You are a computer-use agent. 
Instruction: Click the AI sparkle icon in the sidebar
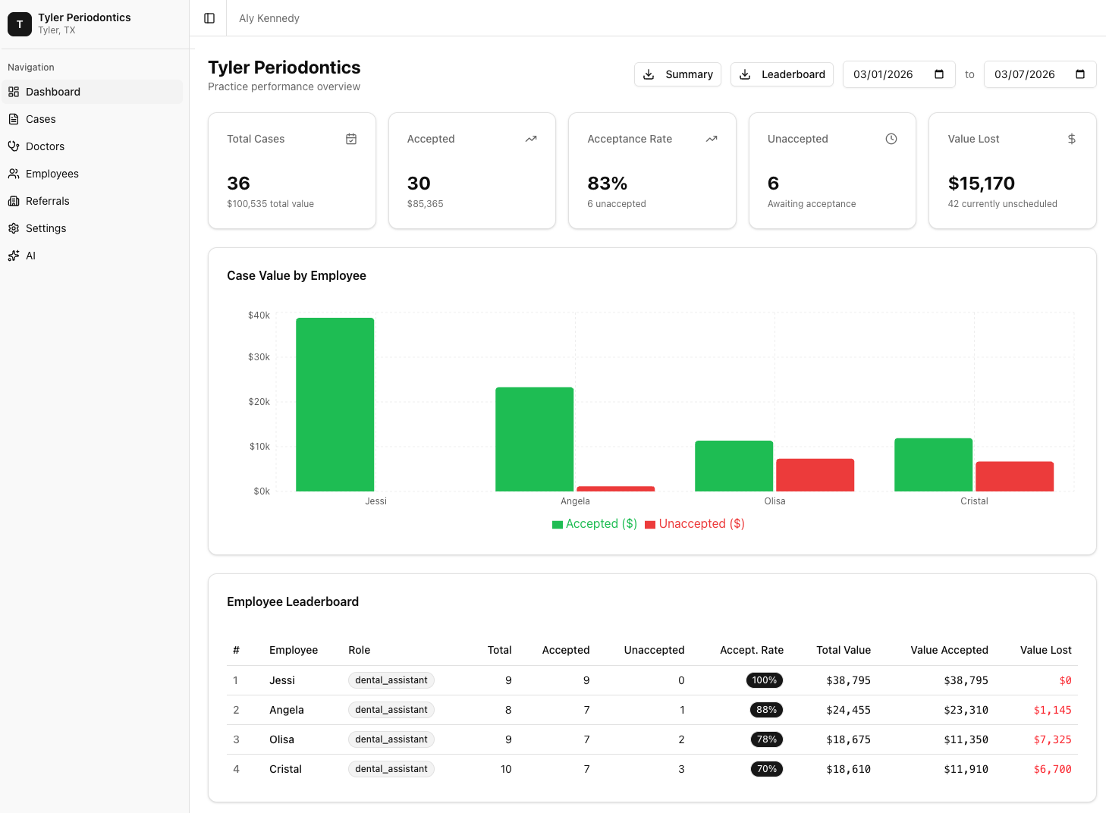pyautogui.click(x=14, y=256)
